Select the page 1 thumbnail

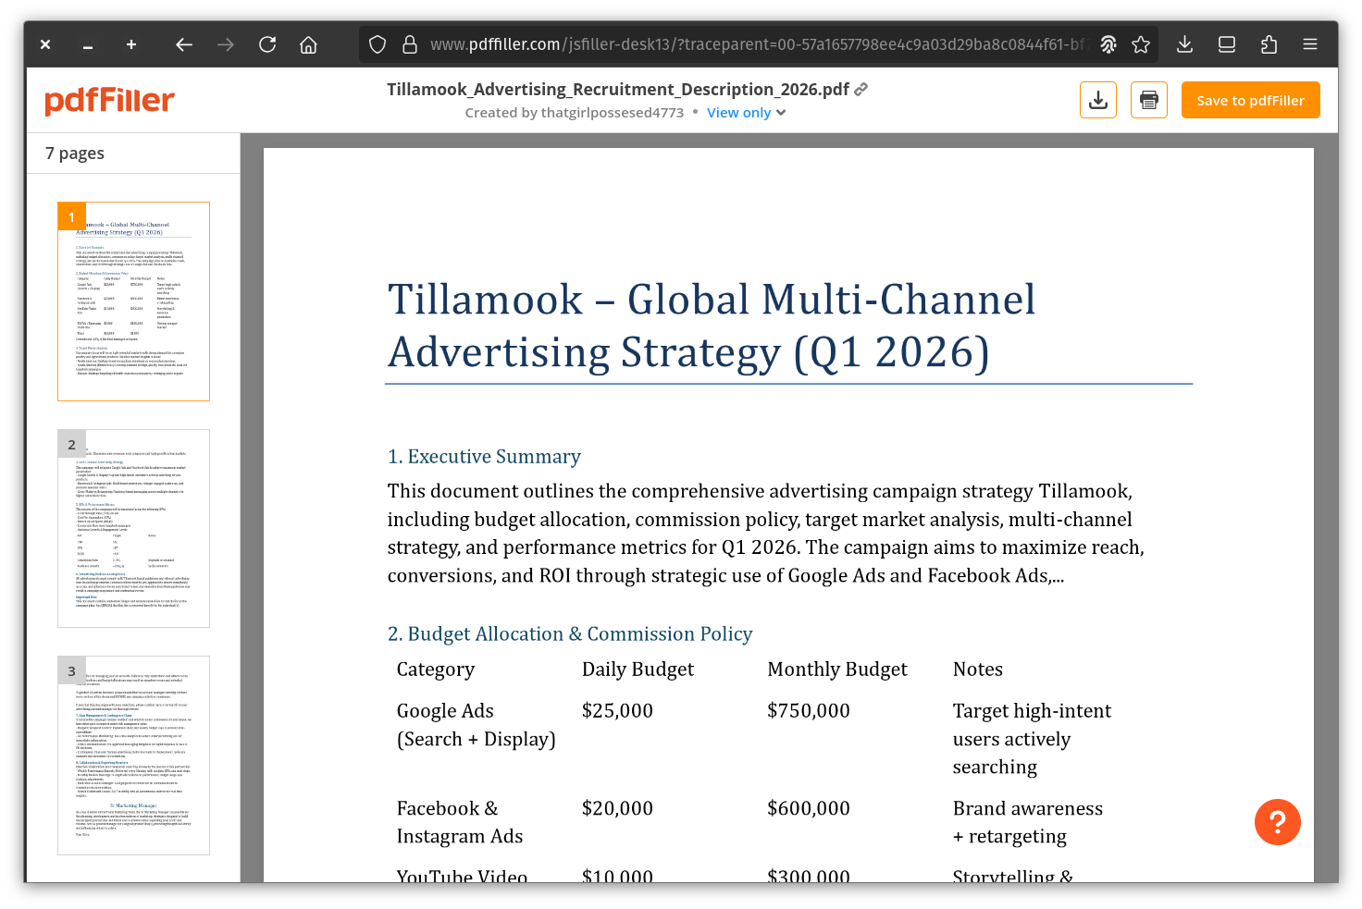[133, 301]
